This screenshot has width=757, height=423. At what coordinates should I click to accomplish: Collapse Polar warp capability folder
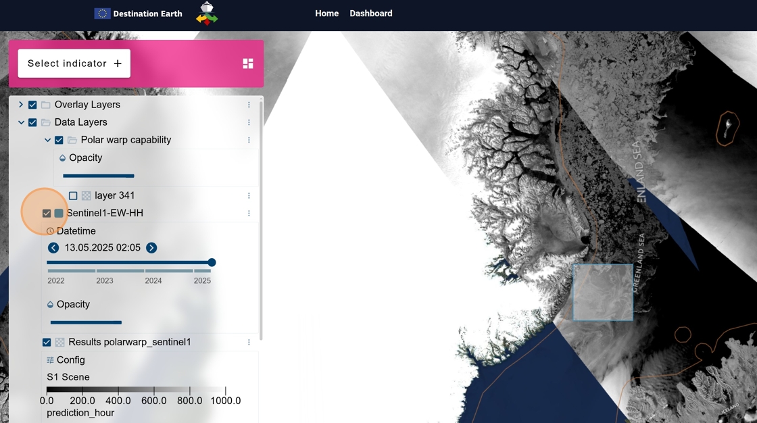(x=47, y=140)
